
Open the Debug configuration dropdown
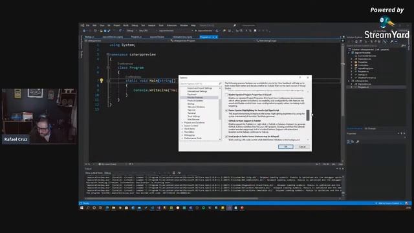click(x=131, y=30)
